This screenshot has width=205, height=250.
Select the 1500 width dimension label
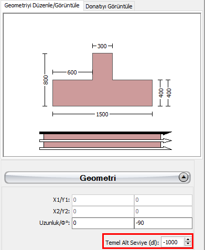pyautogui.click(x=102, y=114)
